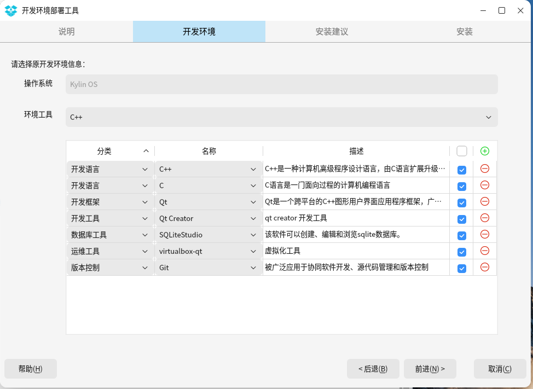
Task: Delete the Qt Creator row
Action: coord(485,218)
